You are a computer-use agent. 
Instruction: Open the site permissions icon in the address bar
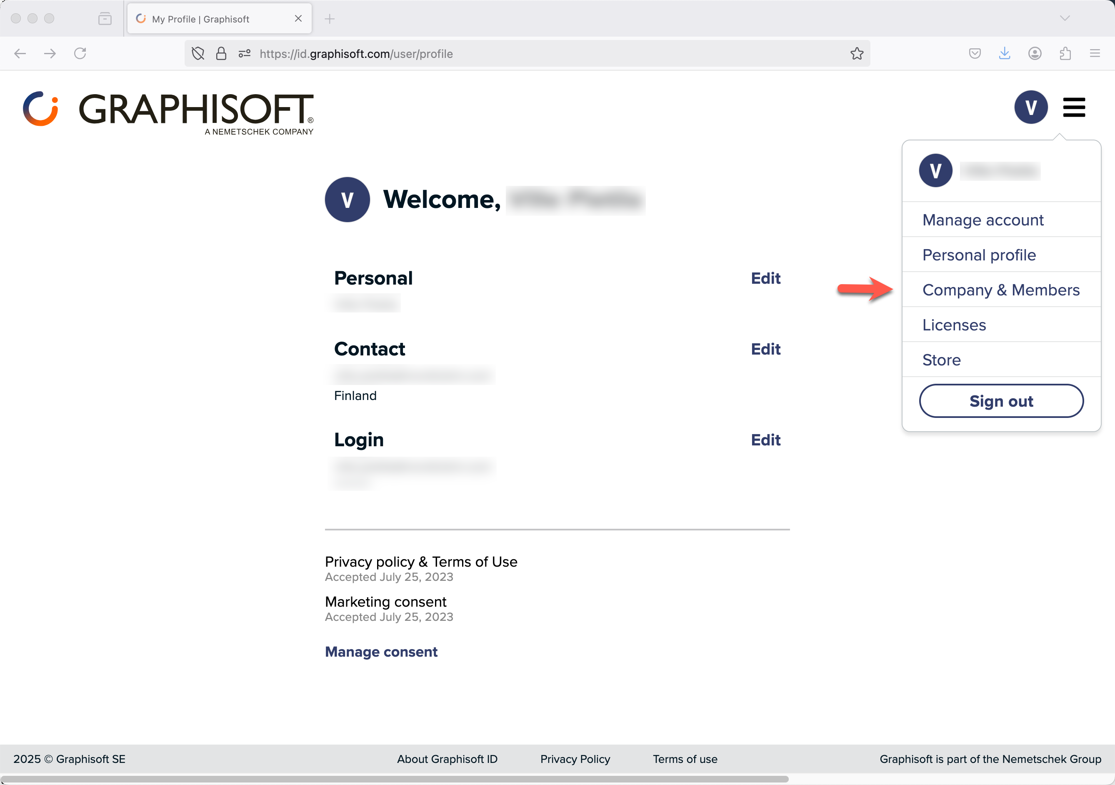(244, 53)
